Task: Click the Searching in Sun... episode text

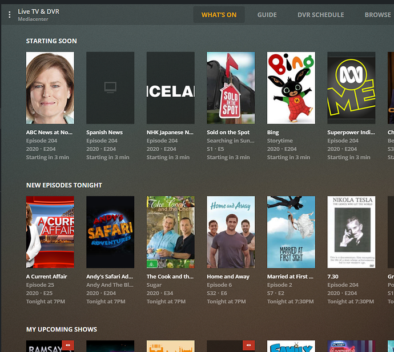Action: click(x=231, y=141)
